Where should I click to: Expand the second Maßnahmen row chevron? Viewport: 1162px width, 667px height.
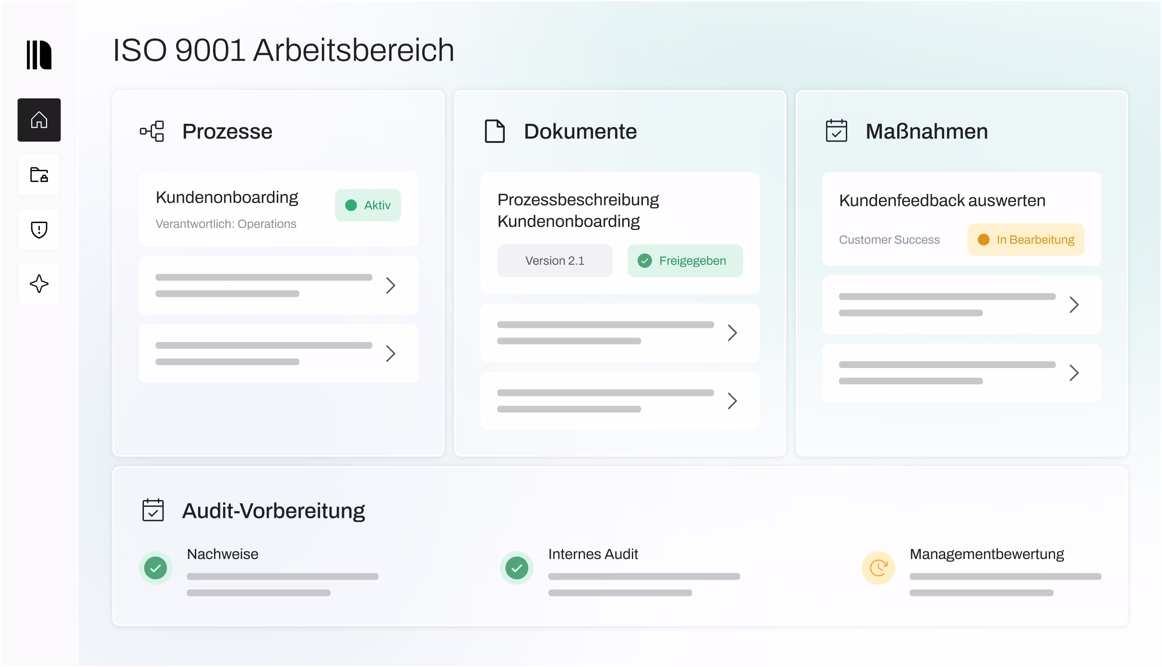tap(1074, 305)
